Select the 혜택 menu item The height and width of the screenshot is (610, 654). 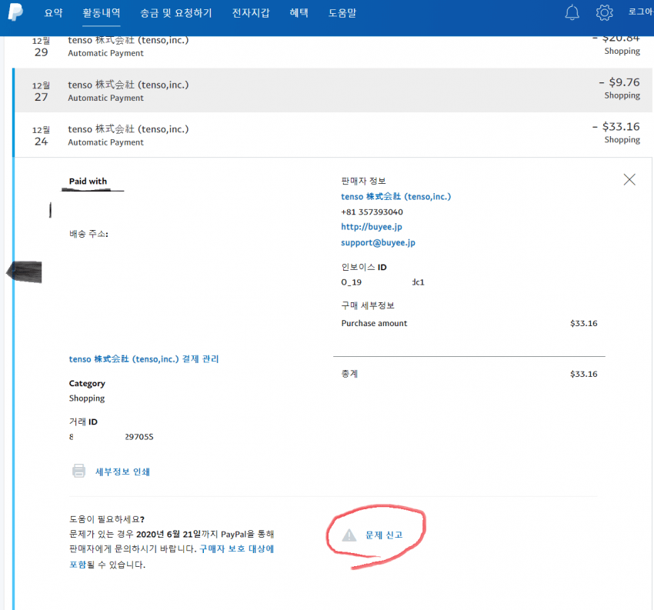(299, 13)
